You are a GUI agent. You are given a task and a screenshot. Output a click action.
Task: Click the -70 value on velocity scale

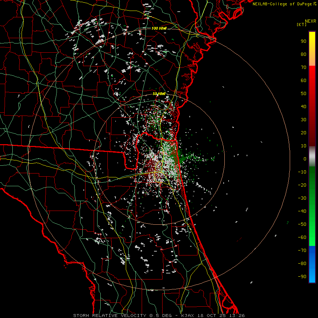coord(302,251)
